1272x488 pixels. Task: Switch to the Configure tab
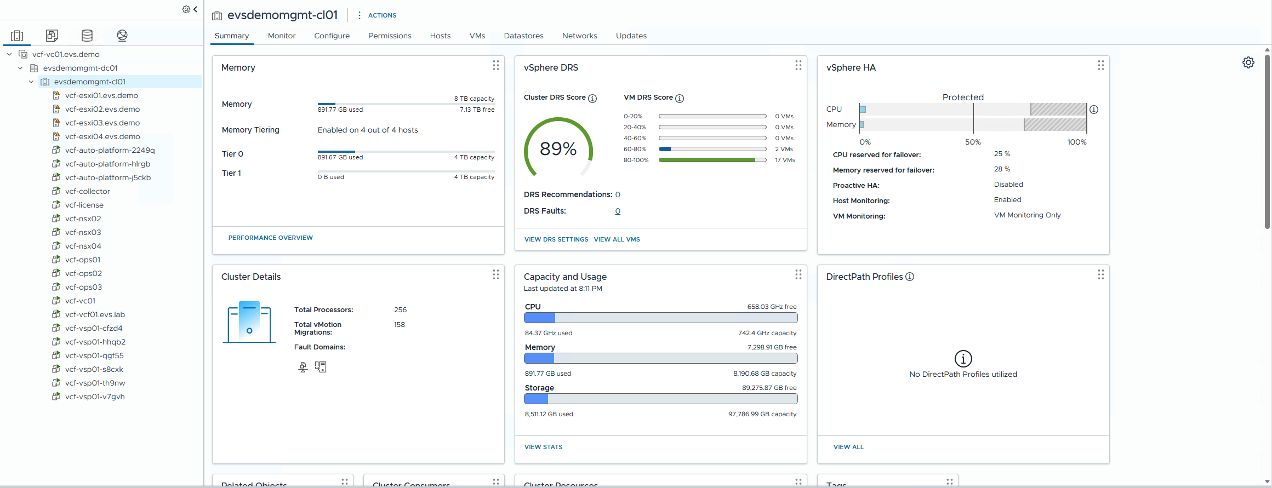point(332,36)
